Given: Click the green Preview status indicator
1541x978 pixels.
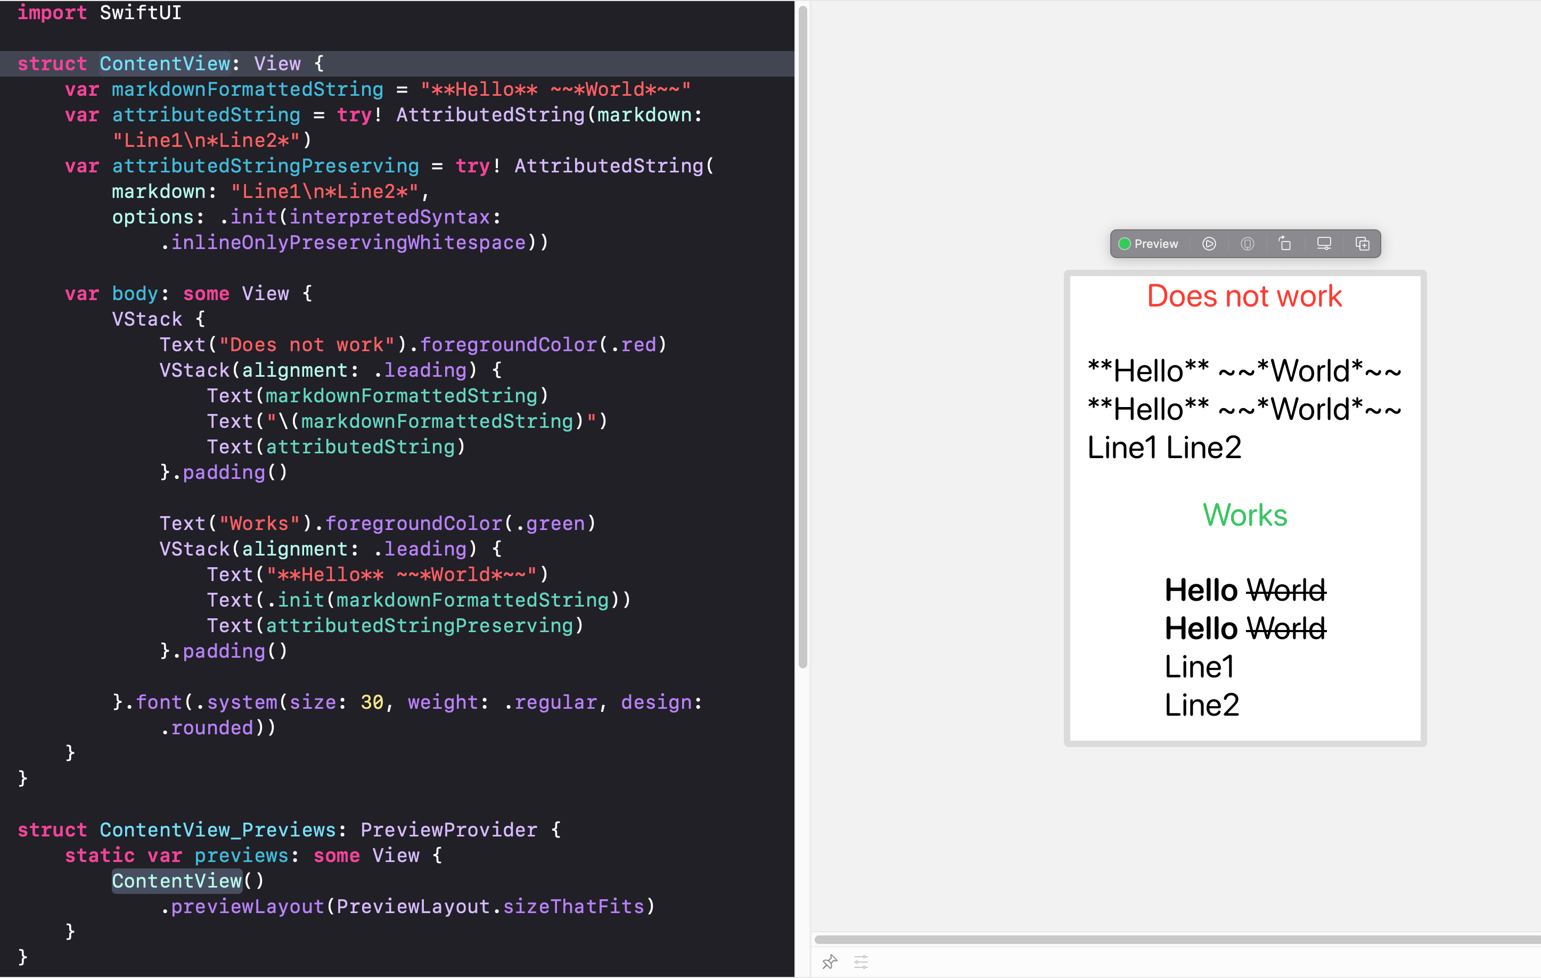Looking at the screenshot, I should click(x=1124, y=244).
